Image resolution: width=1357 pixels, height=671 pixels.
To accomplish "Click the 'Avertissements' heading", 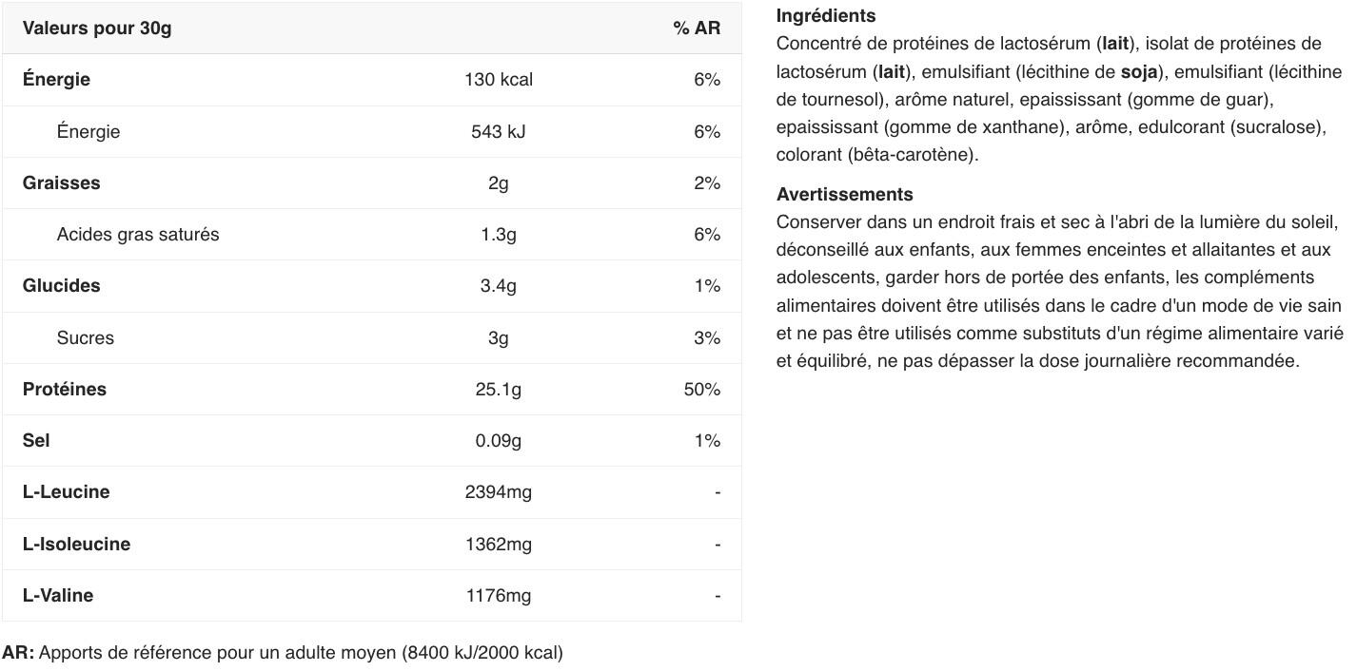I will coord(844,194).
